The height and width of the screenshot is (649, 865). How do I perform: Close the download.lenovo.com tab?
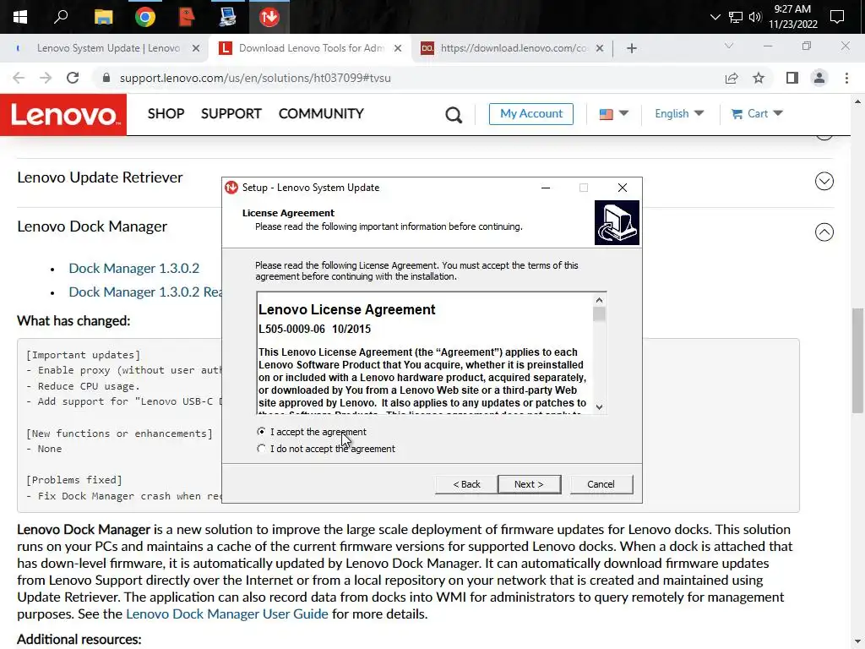(x=600, y=48)
